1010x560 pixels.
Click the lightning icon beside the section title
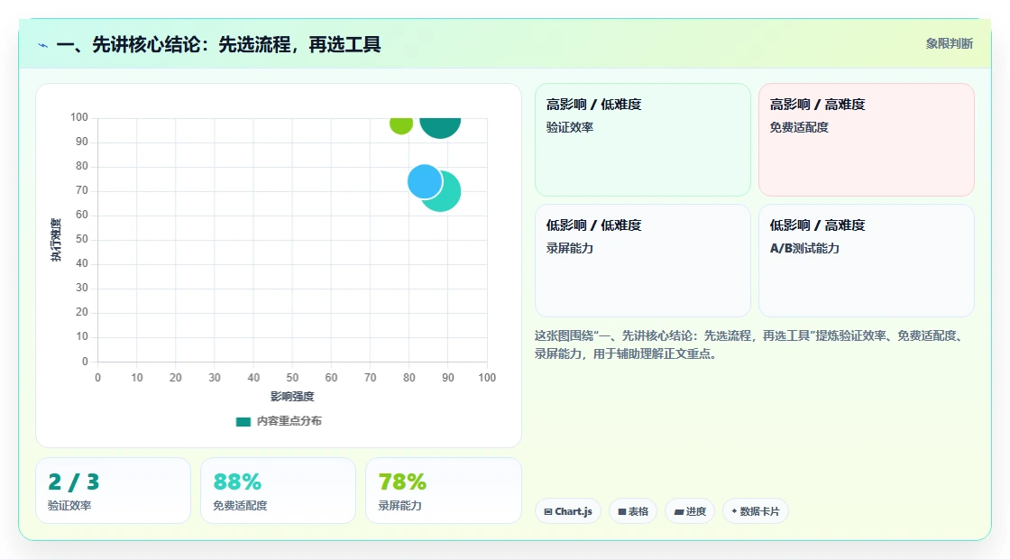coord(43,46)
